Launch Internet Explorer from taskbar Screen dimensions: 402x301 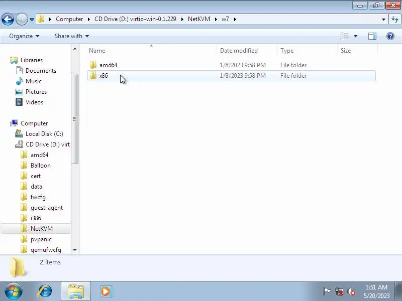45,291
